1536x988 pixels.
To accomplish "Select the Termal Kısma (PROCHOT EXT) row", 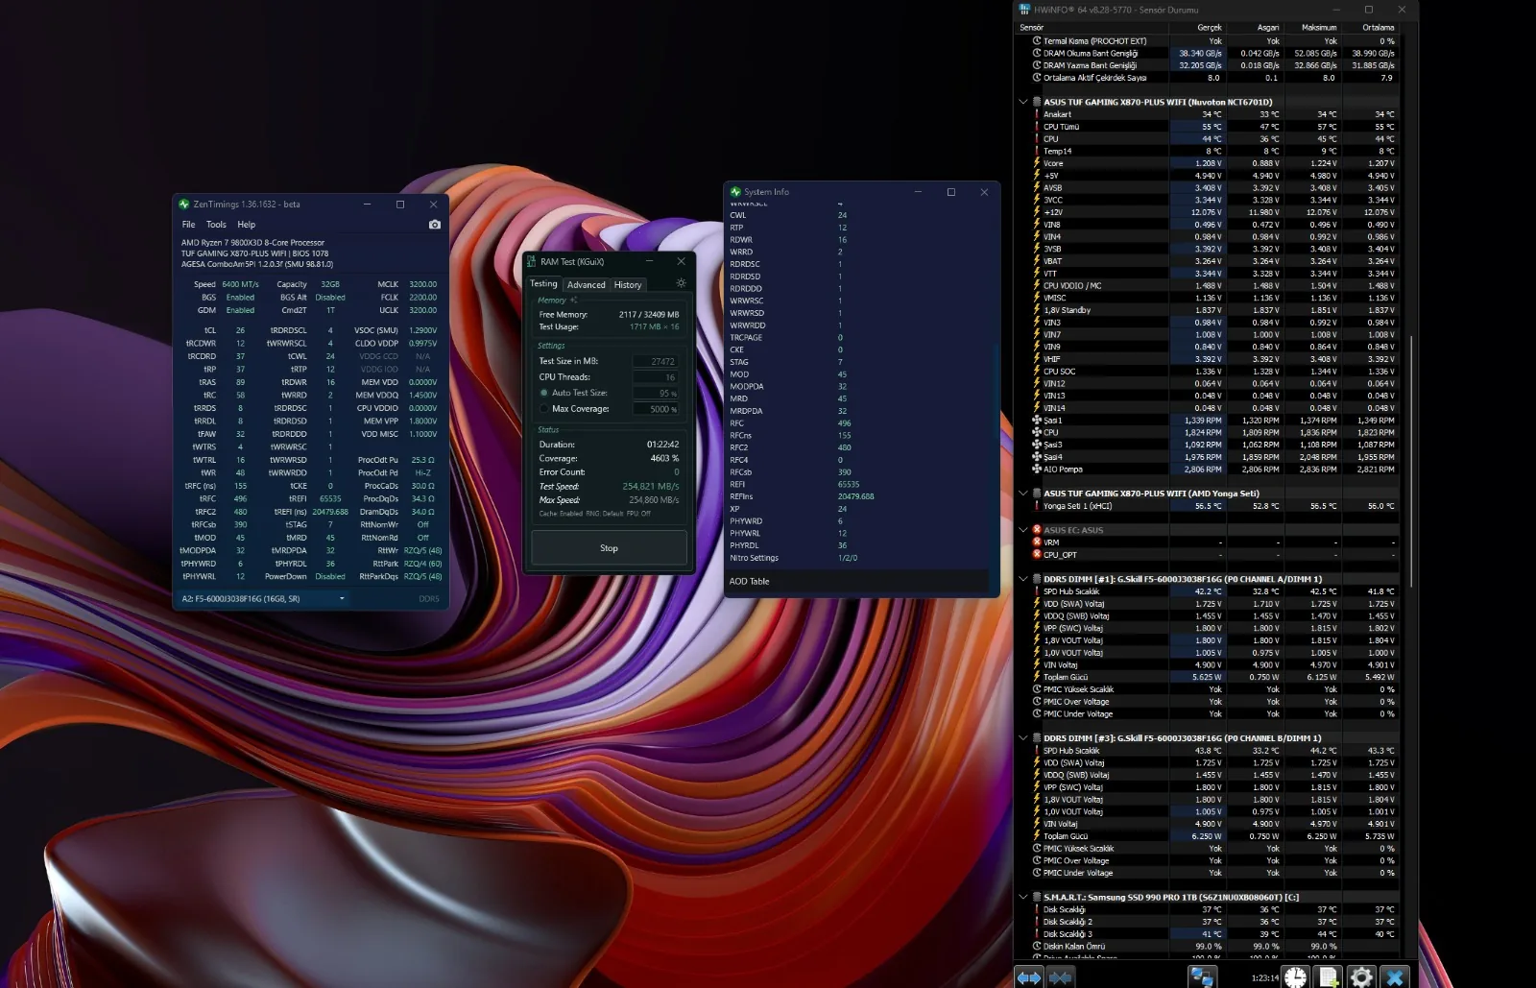I will pos(1214,41).
